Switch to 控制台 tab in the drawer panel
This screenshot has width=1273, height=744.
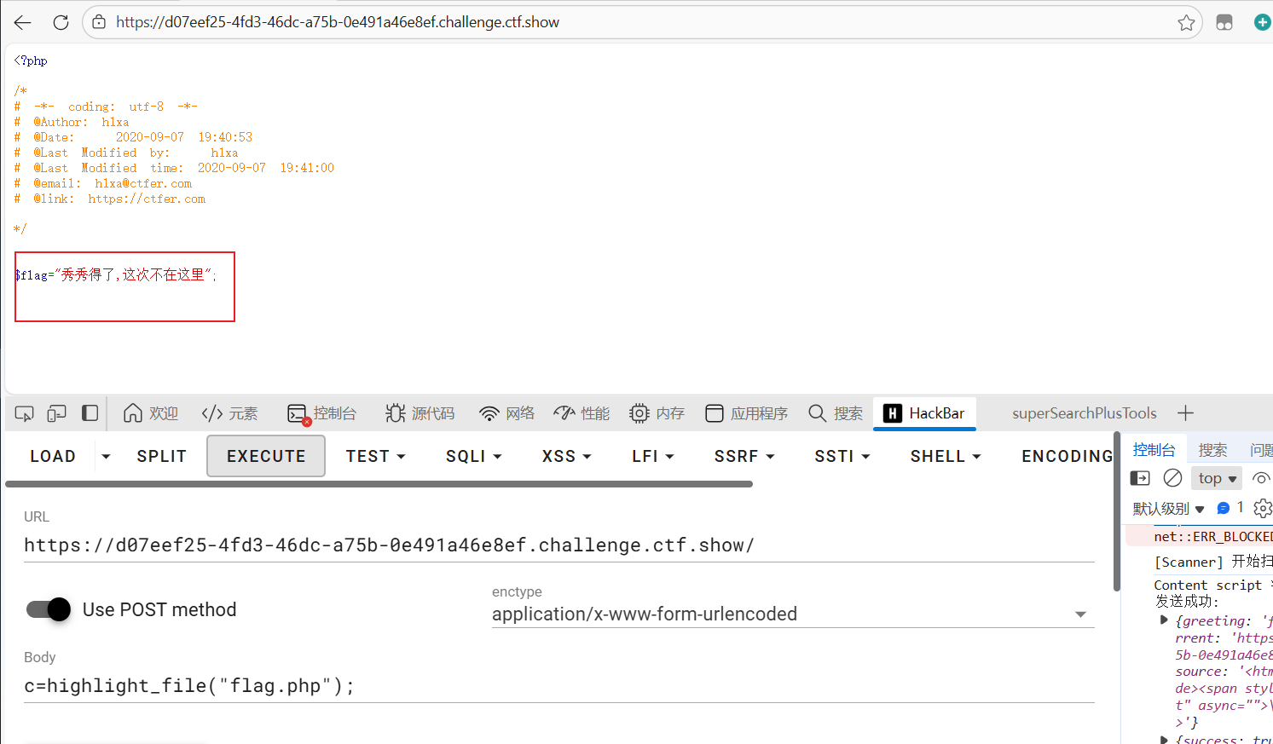[x=1154, y=449]
